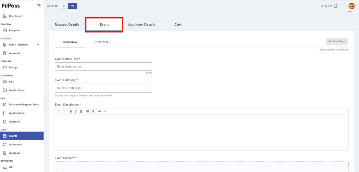Click the 'Choose the category that best describes your event' hint
Image resolution: width=359 pixels, height=172 pixels.
pos(83,96)
